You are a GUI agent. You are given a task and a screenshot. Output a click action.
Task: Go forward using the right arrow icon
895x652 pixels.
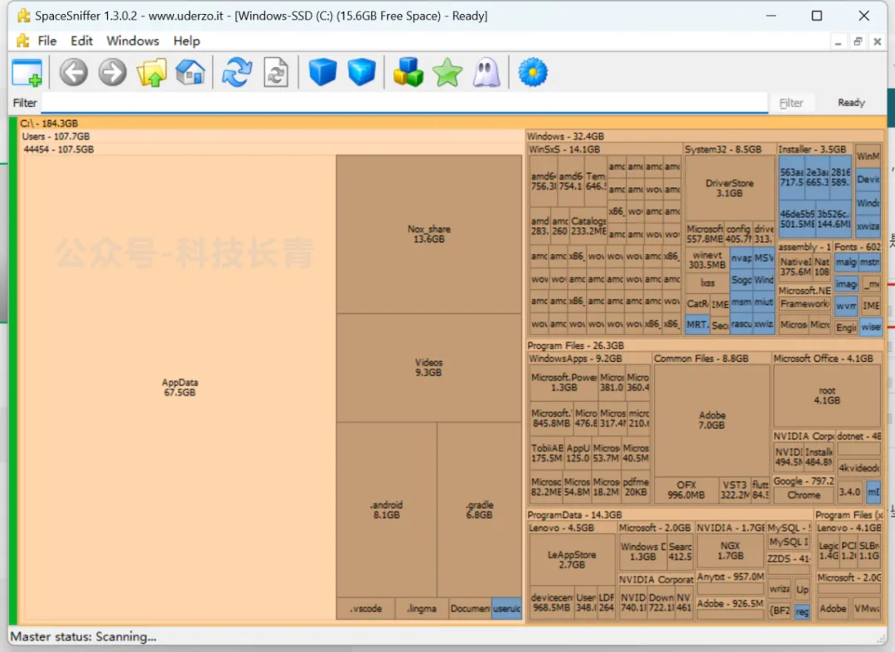112,73
